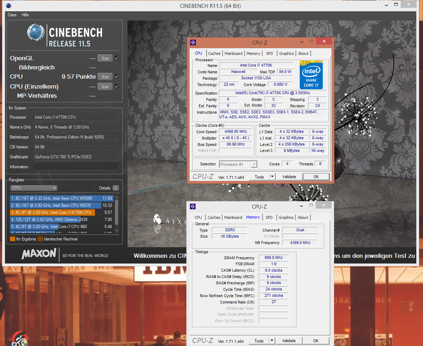
Task: Click the Information input field in Ihr System
Action: pos(76,167)
